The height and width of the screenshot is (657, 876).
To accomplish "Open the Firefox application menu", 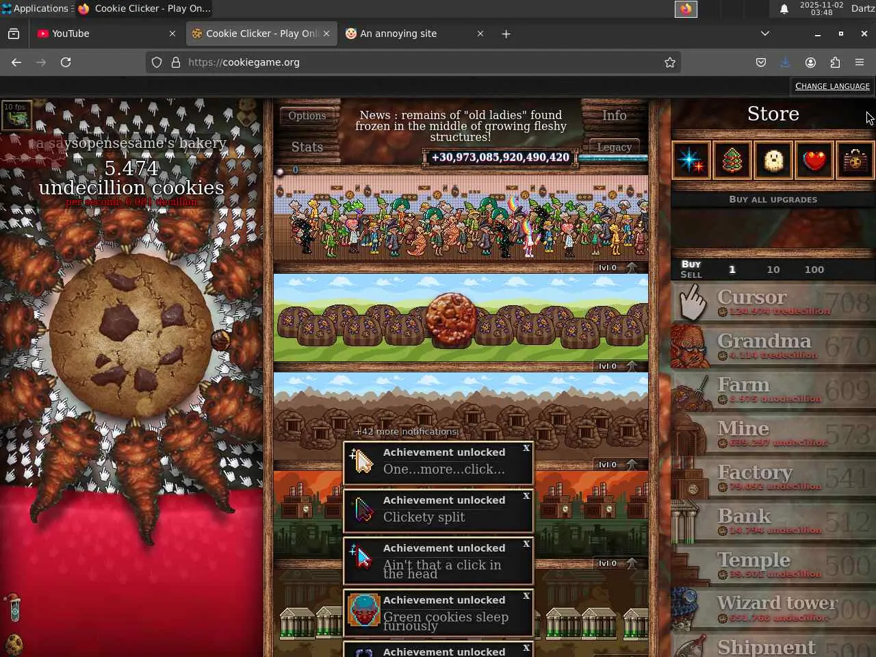I will click(860, 62).
